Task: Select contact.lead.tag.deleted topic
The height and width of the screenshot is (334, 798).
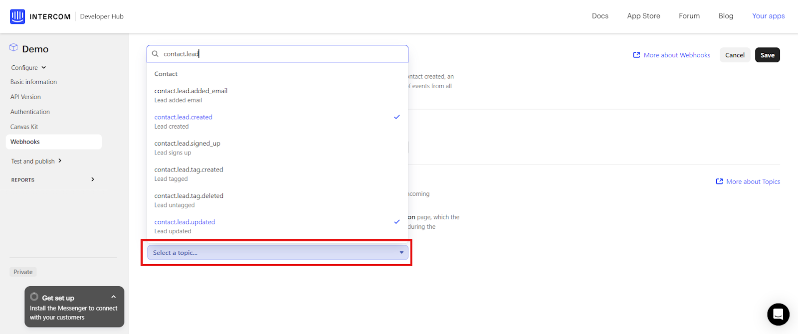Action: tap(277, 200)
